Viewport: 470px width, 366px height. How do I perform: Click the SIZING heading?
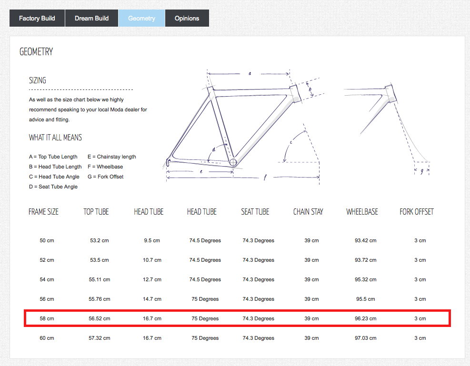point(38,80)
